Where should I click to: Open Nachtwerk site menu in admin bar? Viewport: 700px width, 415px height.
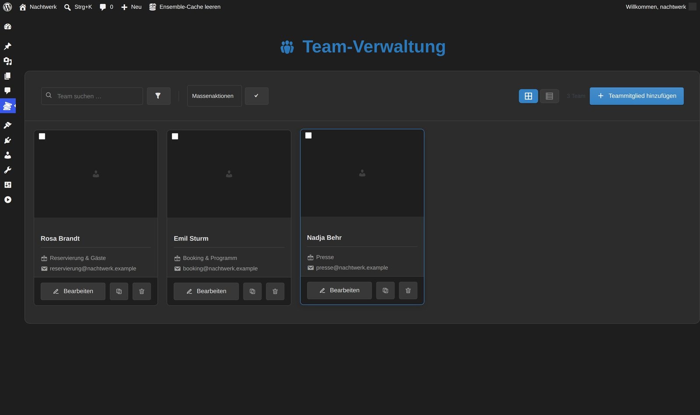(38, 7)
